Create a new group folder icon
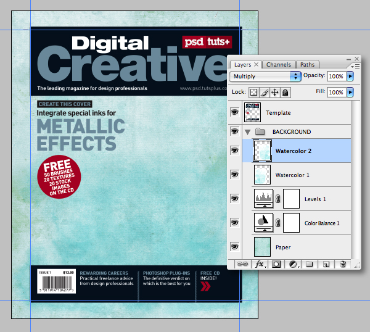The width and height of the screenshot is (370, 332). click(x=310, y=264)
